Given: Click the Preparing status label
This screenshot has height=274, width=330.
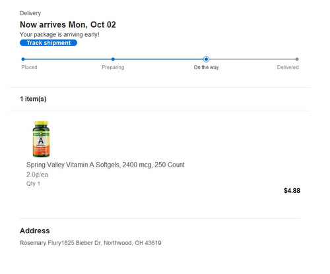Looking at the screenshot, I should (113, 67).
